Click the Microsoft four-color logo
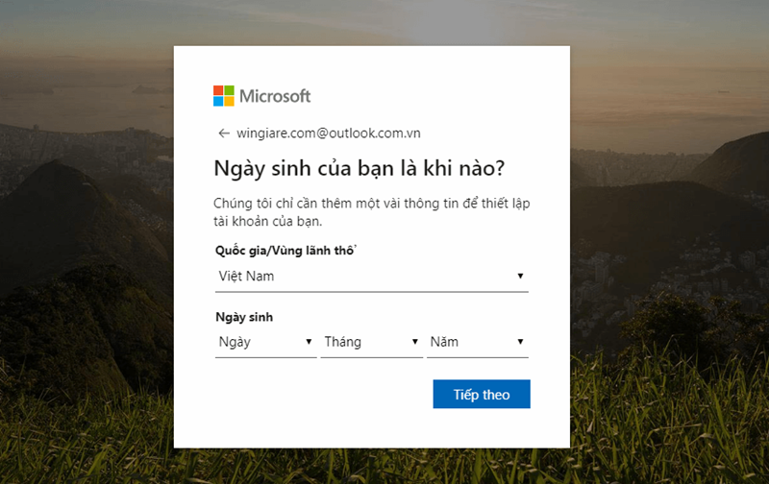769x484 pixels. tap(224, 96)
